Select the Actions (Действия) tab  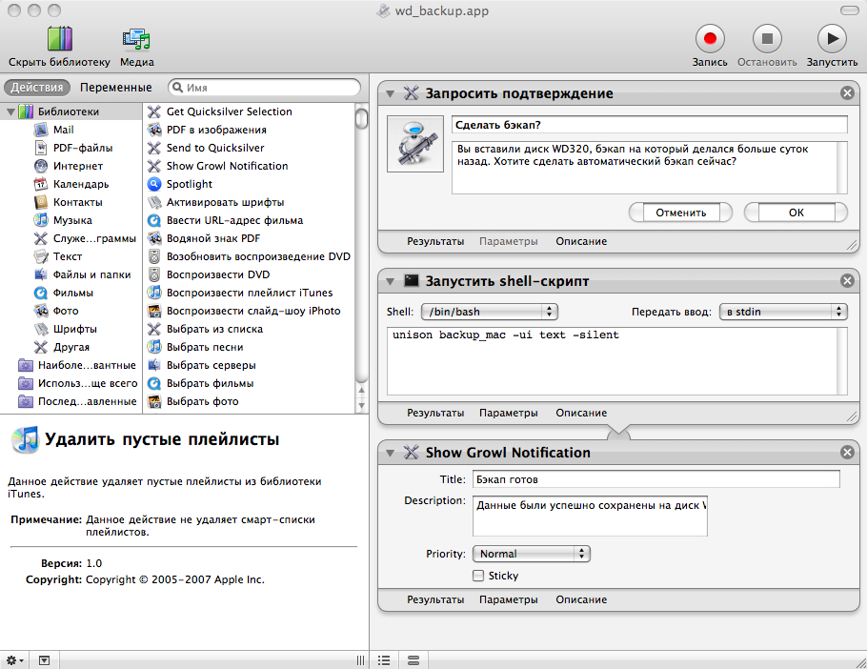(37, 88)
